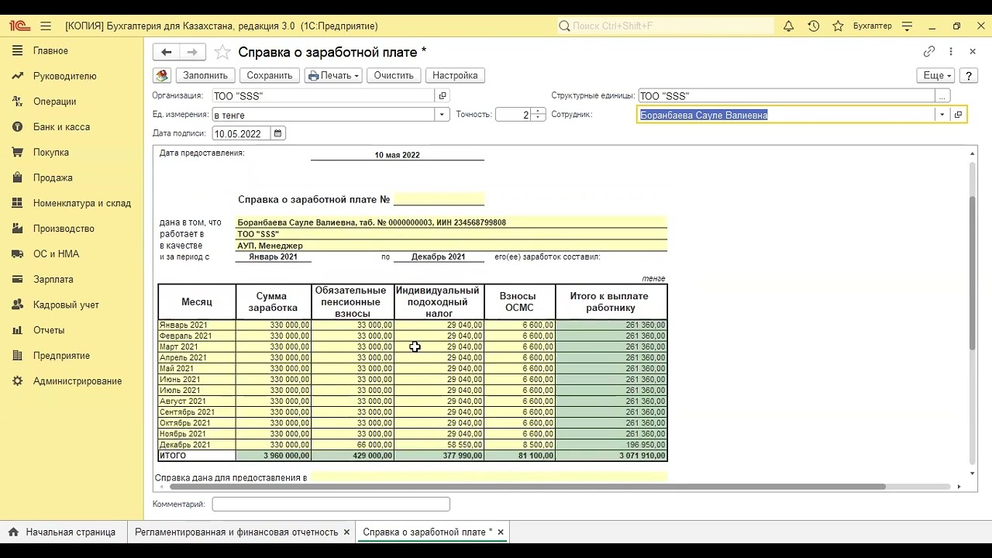Screen dimensions: 992x558
Task: Click the Сохранить button
Action: (x=270, y=75)
